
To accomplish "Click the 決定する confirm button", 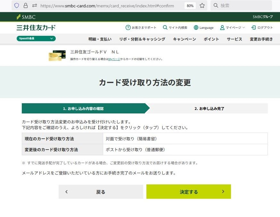I will point(189,192).
